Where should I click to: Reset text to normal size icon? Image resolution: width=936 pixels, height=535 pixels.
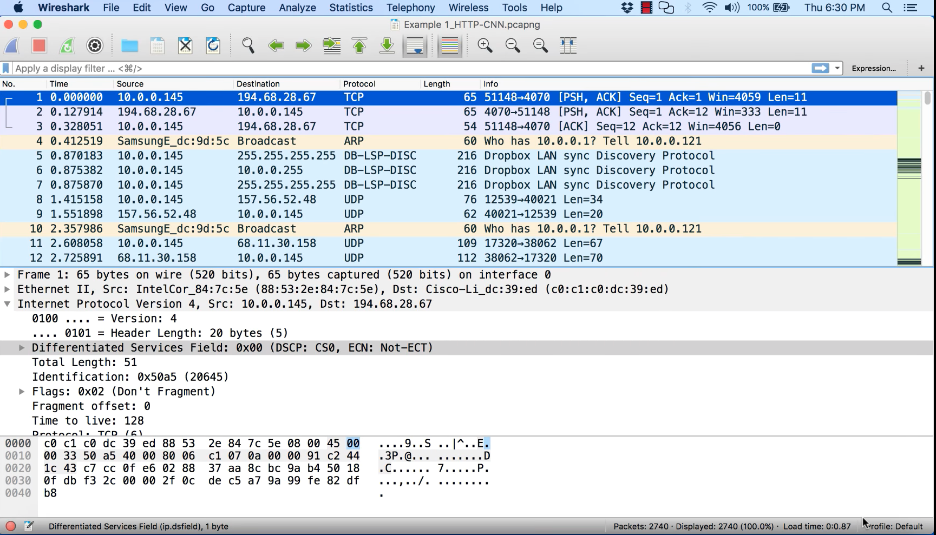point(540,46)
